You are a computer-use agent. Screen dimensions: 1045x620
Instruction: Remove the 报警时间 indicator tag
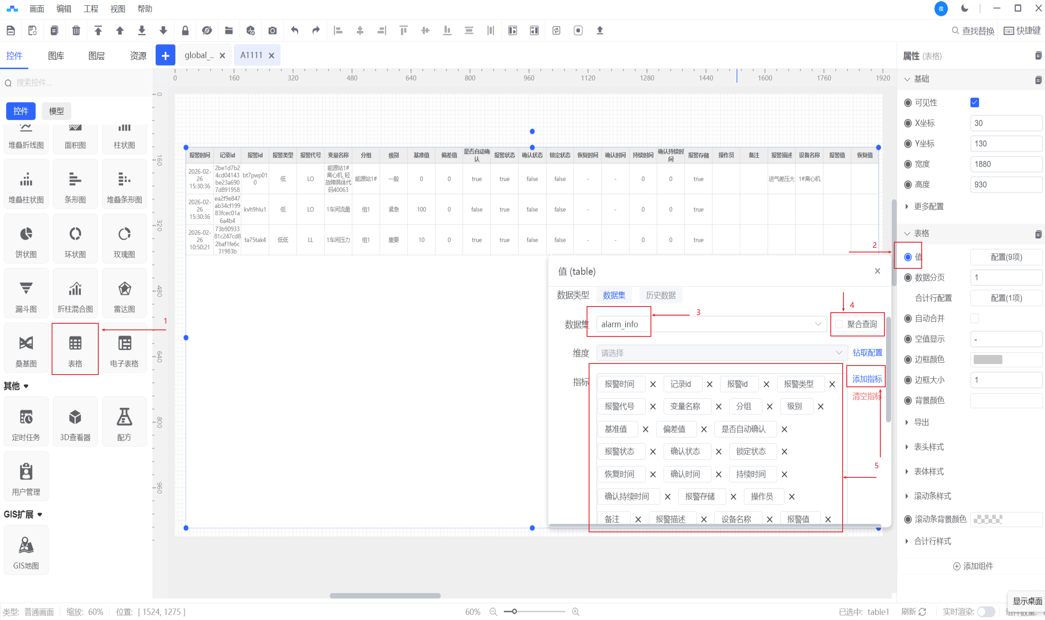click(x=653, y=384)
